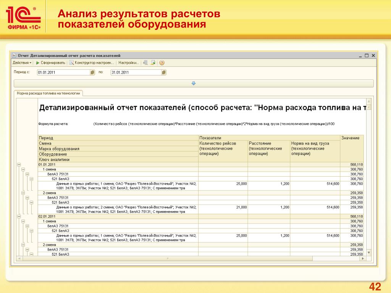Click the Значение column header
Image resolution: width=391 pixels, height=293 pixels.
pos(352,149)
